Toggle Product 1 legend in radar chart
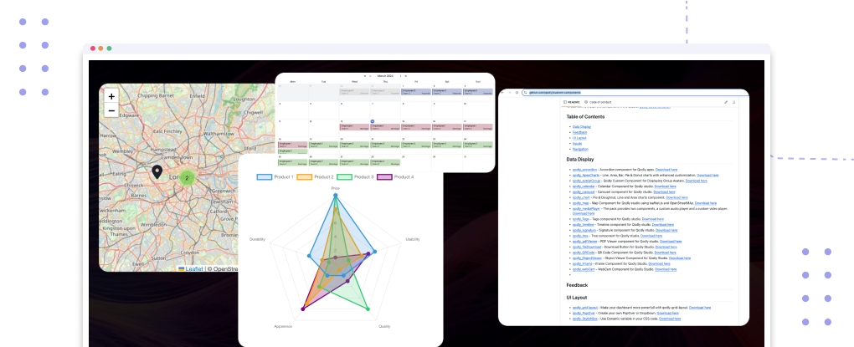This screenshot has width=854, height=347. tap(275, 177)
